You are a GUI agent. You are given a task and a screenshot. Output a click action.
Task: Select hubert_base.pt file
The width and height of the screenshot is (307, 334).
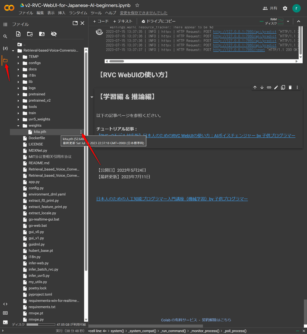pyautogui.click(x=41, y=251)
